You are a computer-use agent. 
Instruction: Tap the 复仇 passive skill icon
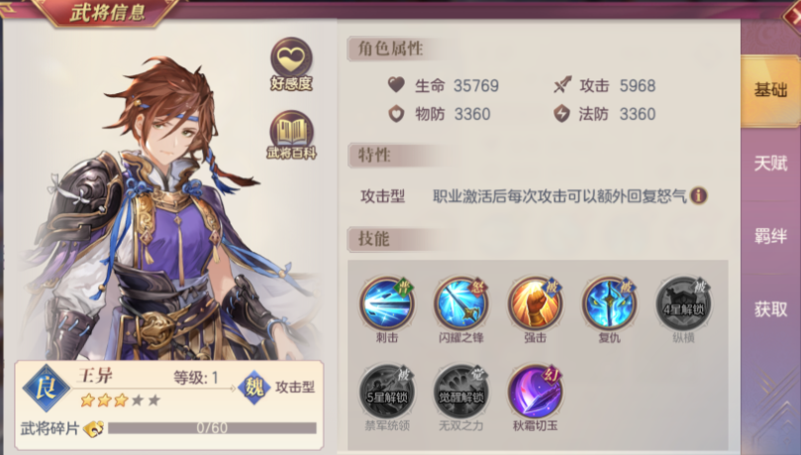point(609,303)
